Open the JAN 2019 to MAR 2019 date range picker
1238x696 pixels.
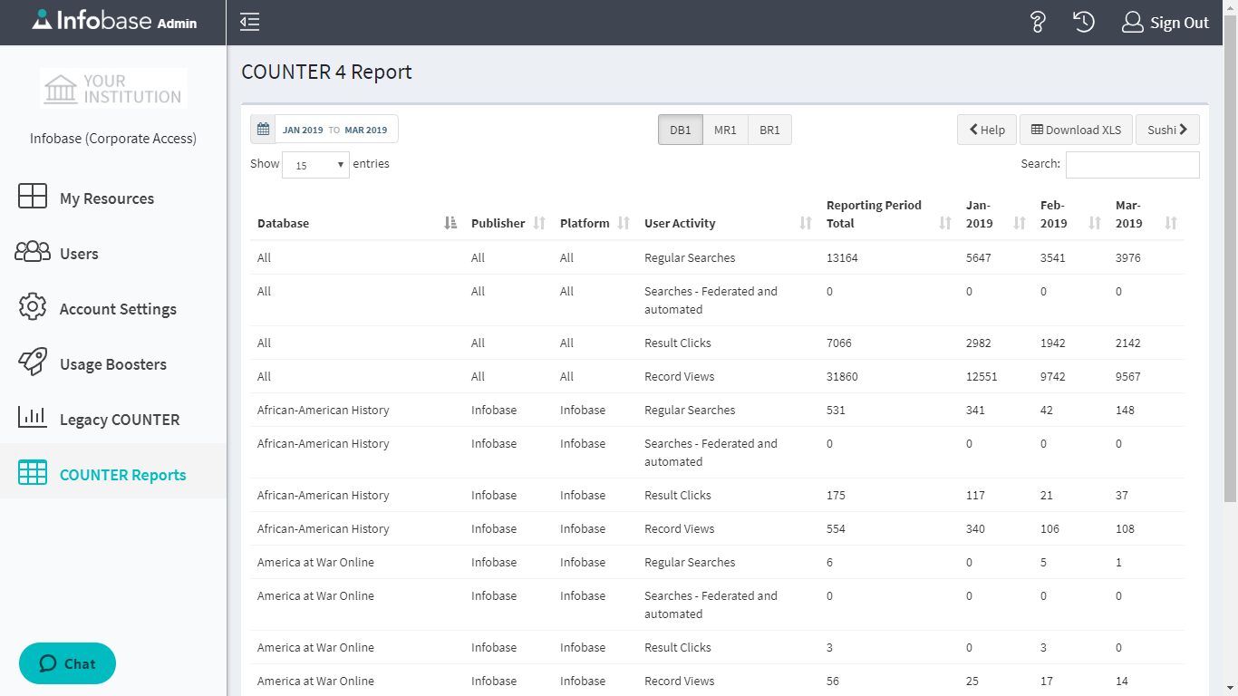335,130
